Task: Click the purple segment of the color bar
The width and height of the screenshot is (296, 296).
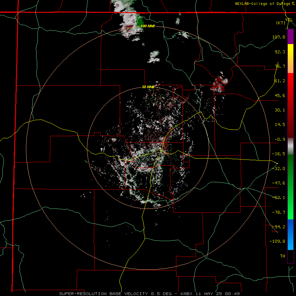Action: tap(290, 37)
